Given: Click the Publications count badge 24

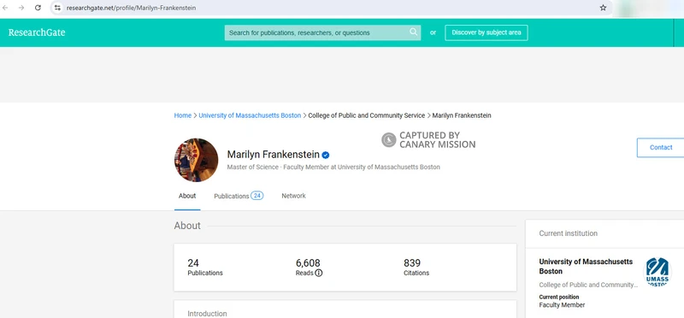Looking at the screenshot, I should coord(257,196).
